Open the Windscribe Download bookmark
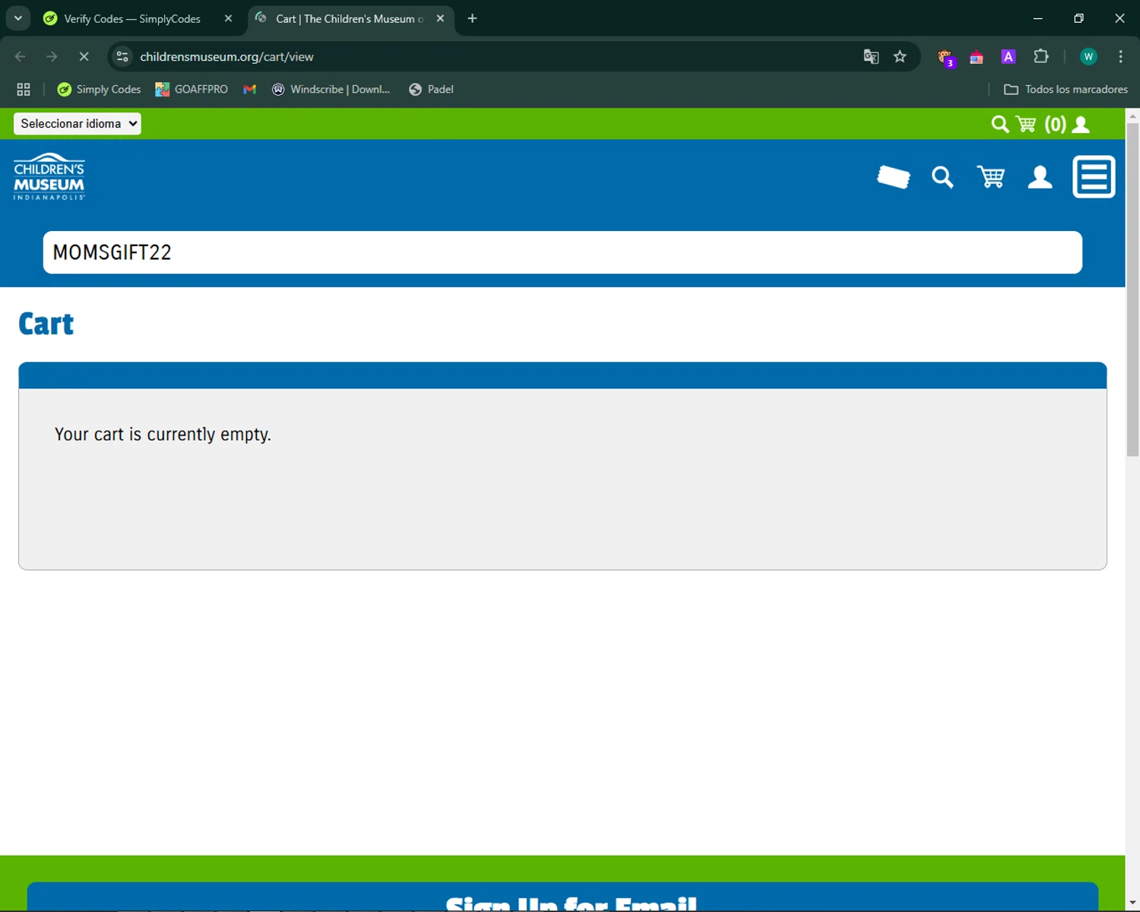This screenshot has height=912, width=1140. click(331, 89)
